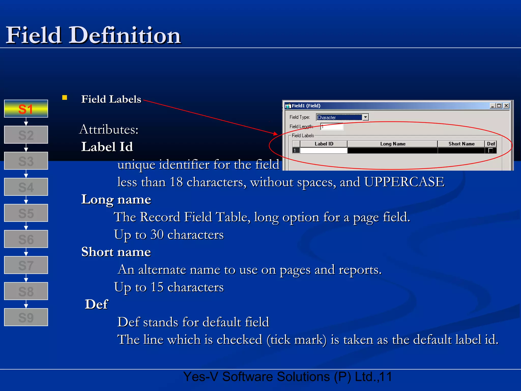Close the Field1 (Field) window
Image resolution: width=521 pixels, height=391 pixels.
click(506, 106)
